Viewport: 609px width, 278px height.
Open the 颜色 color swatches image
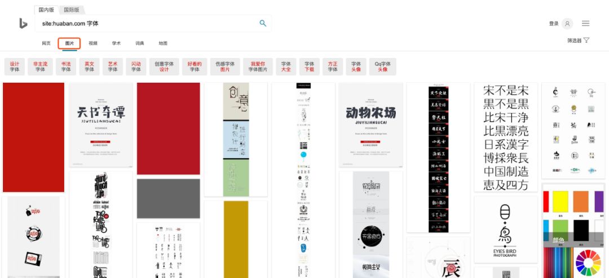click(573, 231)
